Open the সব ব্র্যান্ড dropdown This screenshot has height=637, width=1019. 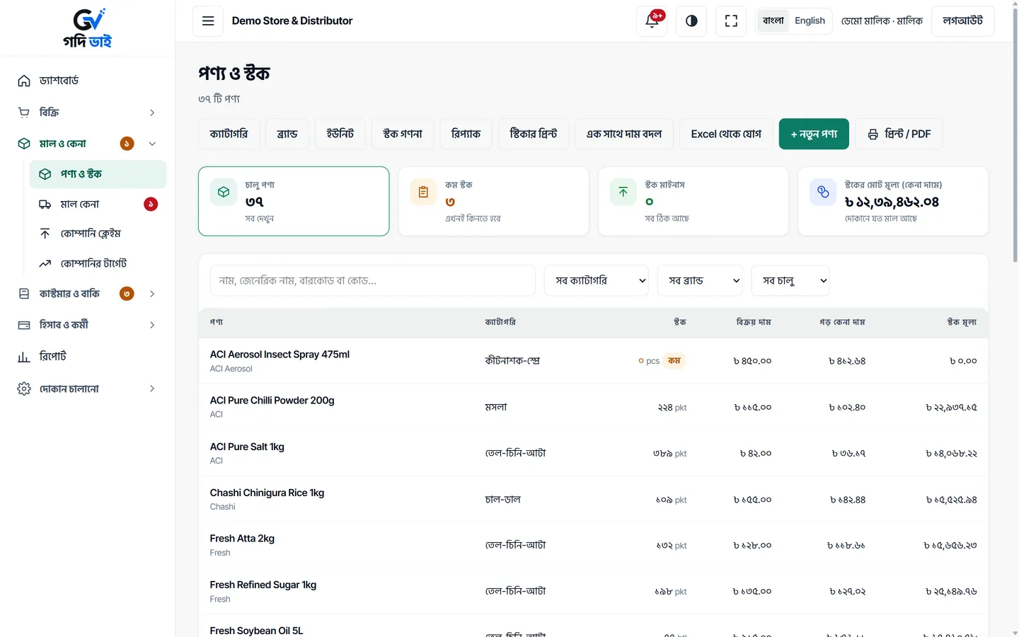(700, 281)
